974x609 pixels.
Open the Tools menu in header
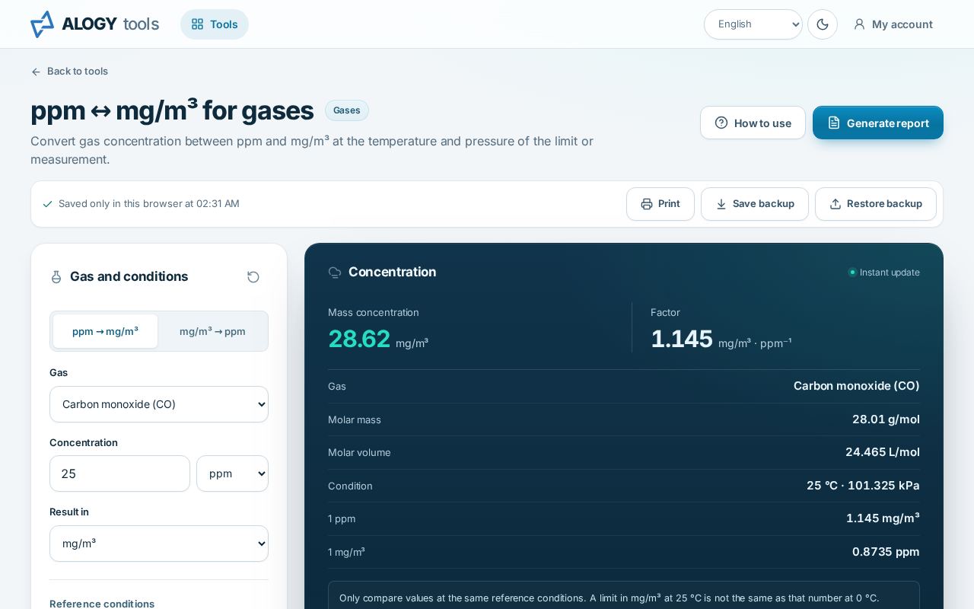(215, 24)
